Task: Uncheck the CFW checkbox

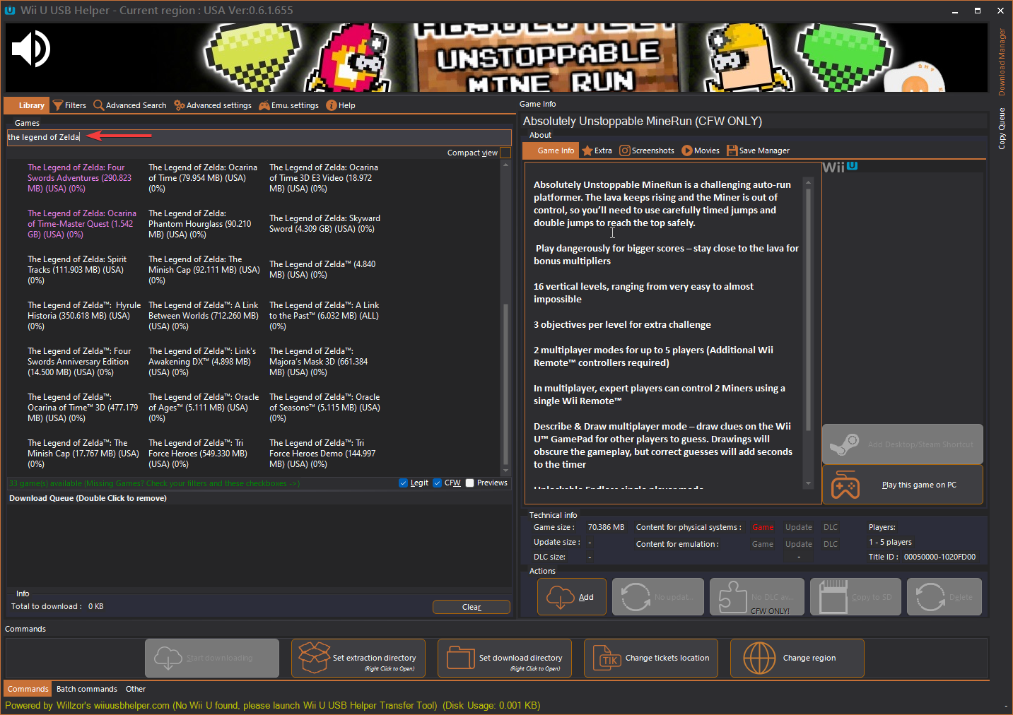Action: [437, 483]
